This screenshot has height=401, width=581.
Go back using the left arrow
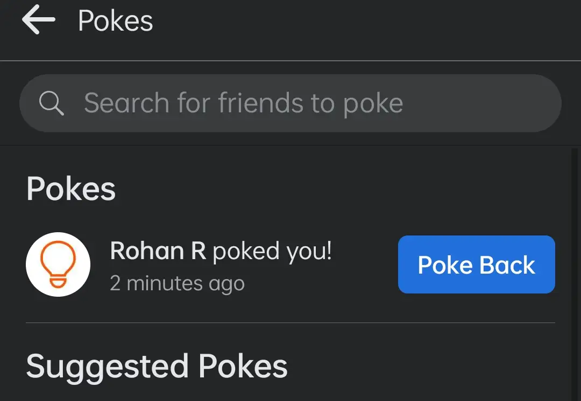pyautogui.click(x=39, y=20)
